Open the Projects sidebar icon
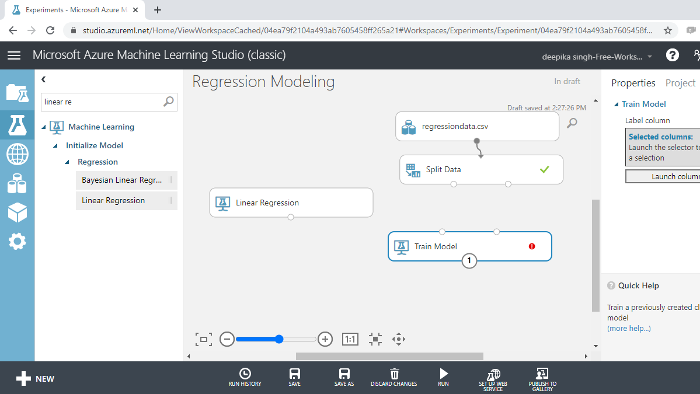 pyautogui.click(x=18, y=93)
